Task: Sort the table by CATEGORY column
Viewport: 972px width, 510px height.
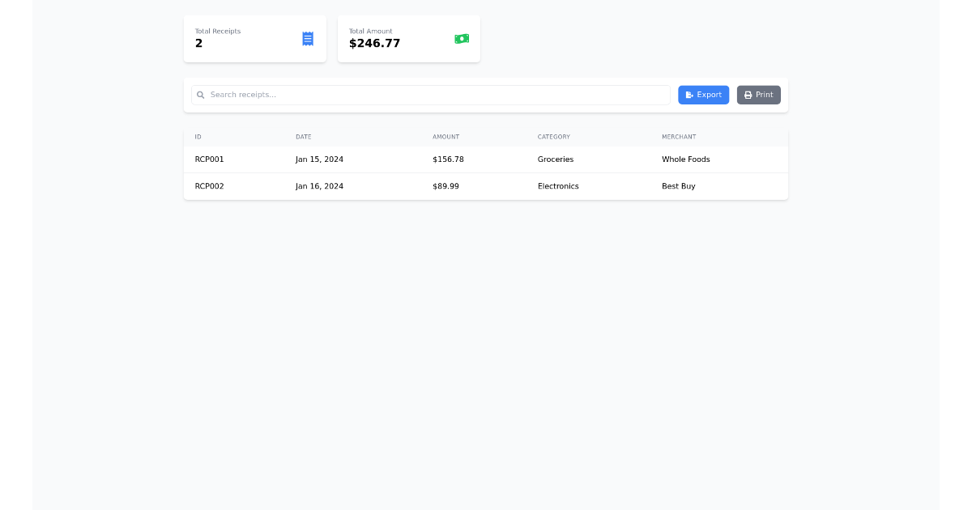Action: point(554,137)
